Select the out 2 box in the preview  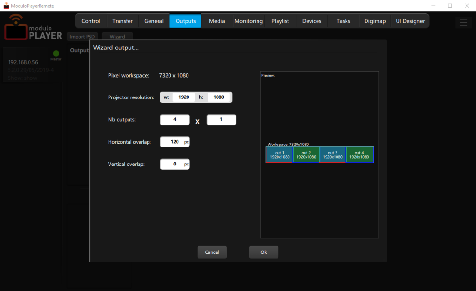pos(306,155)
